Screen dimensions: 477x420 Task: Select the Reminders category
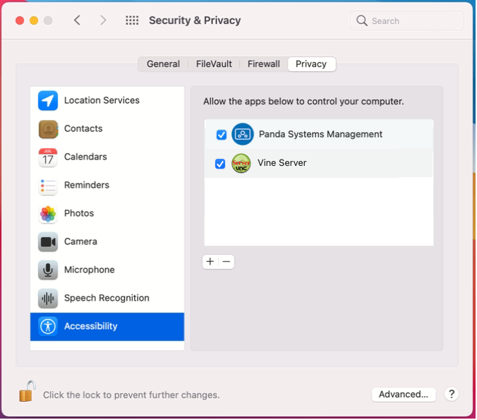[x=107, y=186]
